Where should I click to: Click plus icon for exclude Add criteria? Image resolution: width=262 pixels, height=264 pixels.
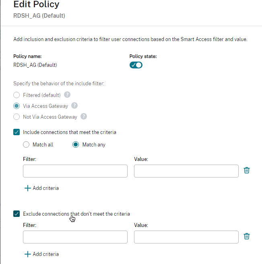click(27, 254)
